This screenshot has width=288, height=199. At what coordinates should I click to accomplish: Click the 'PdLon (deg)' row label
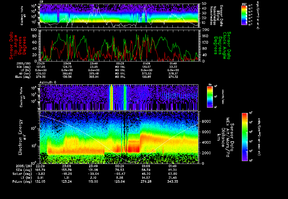coord(22,182)
